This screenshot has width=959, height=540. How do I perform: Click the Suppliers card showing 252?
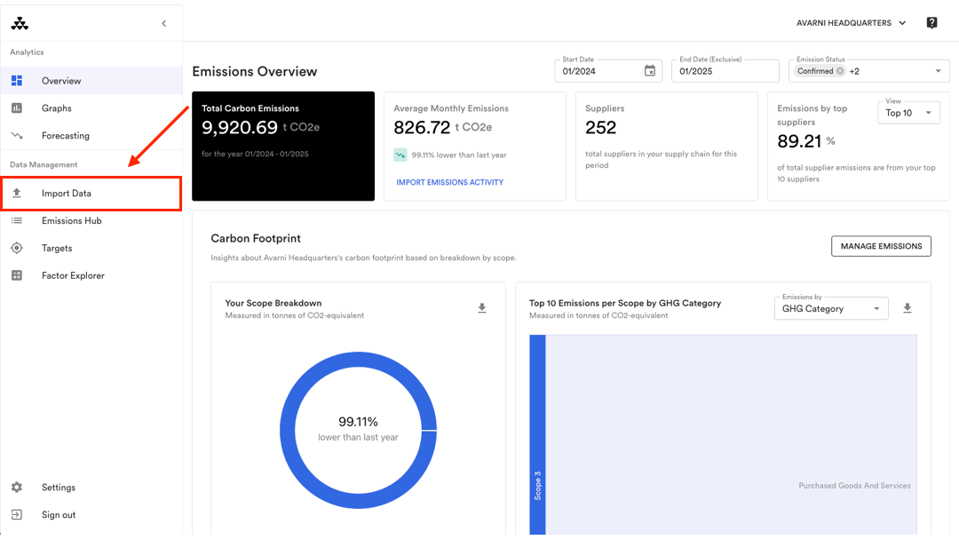coord(667,147)
